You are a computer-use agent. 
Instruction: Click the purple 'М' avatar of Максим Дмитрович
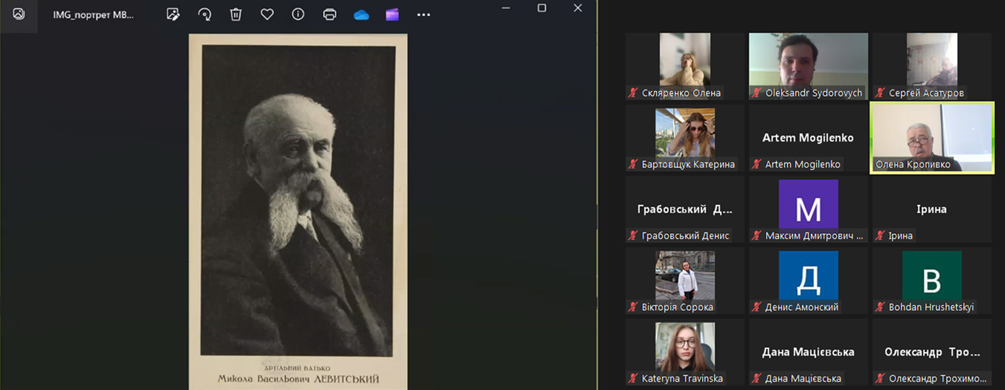[x=808, y=204]
